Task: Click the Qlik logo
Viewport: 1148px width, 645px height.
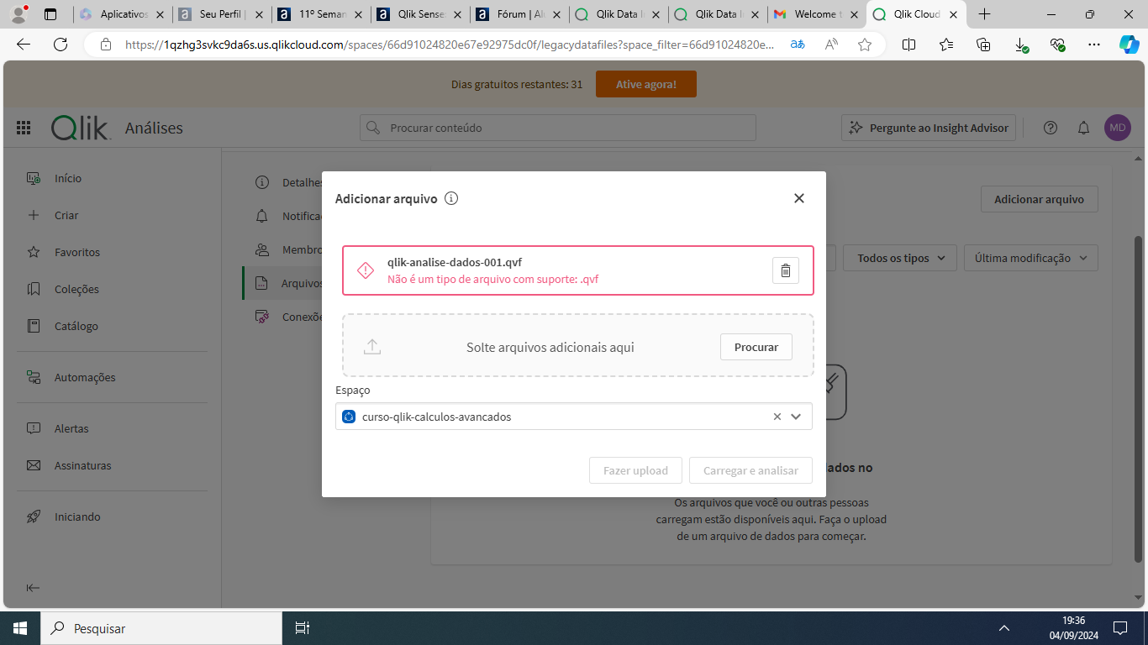Action: click(x=80, y=128)
